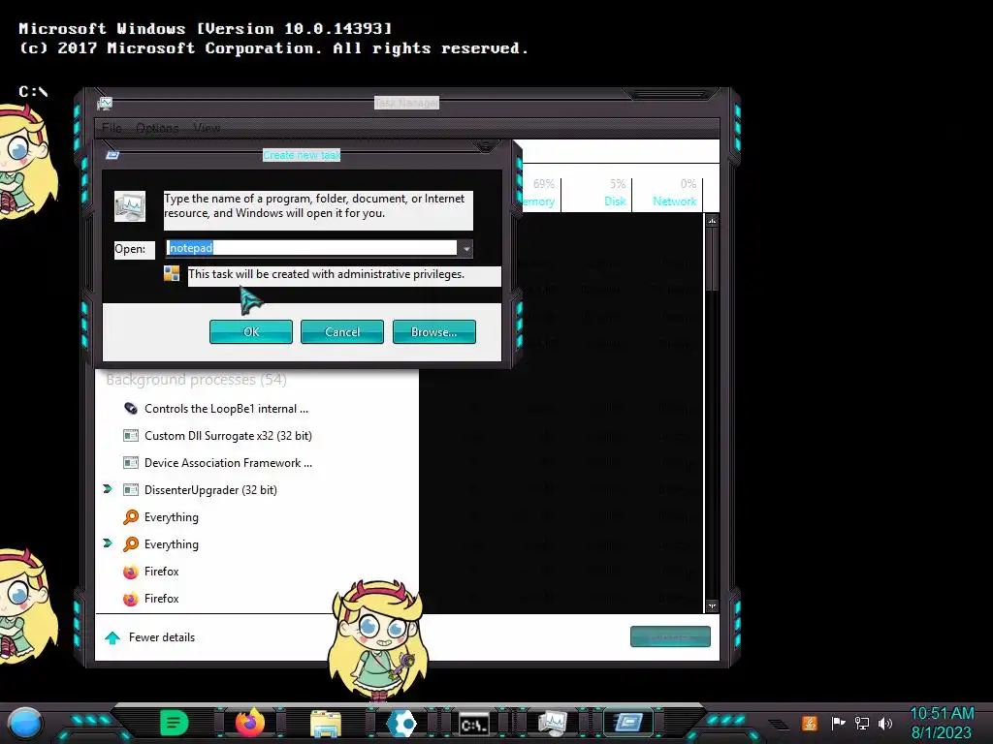This screenshot has height=744, width=993.
Task: Confirm with the OK button
Action: (251, 332)
